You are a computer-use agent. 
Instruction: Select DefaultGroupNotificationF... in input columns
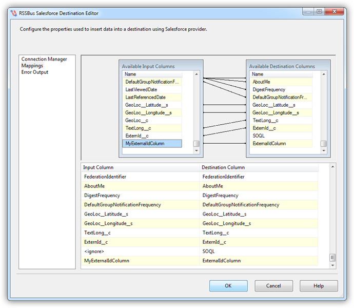[152, 82]
